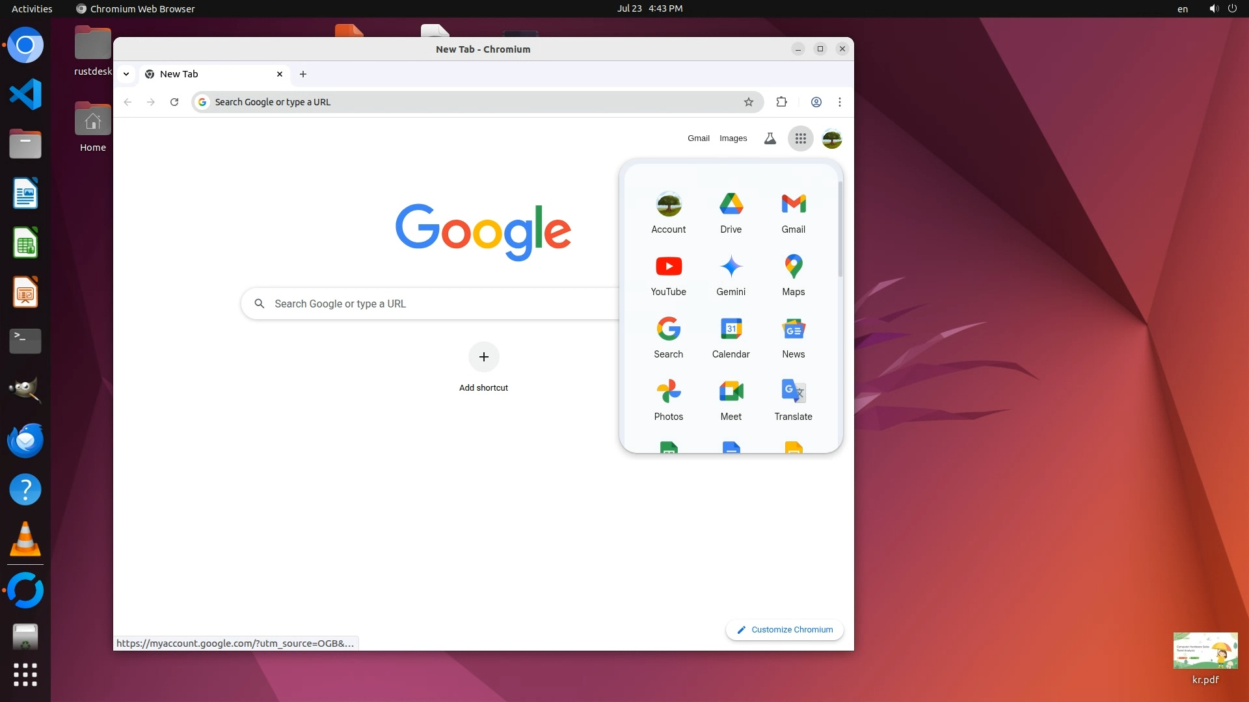Open Chromium three-dot menu
The width and height of the screenshot is (1249, 702).
tap(839, 102)
